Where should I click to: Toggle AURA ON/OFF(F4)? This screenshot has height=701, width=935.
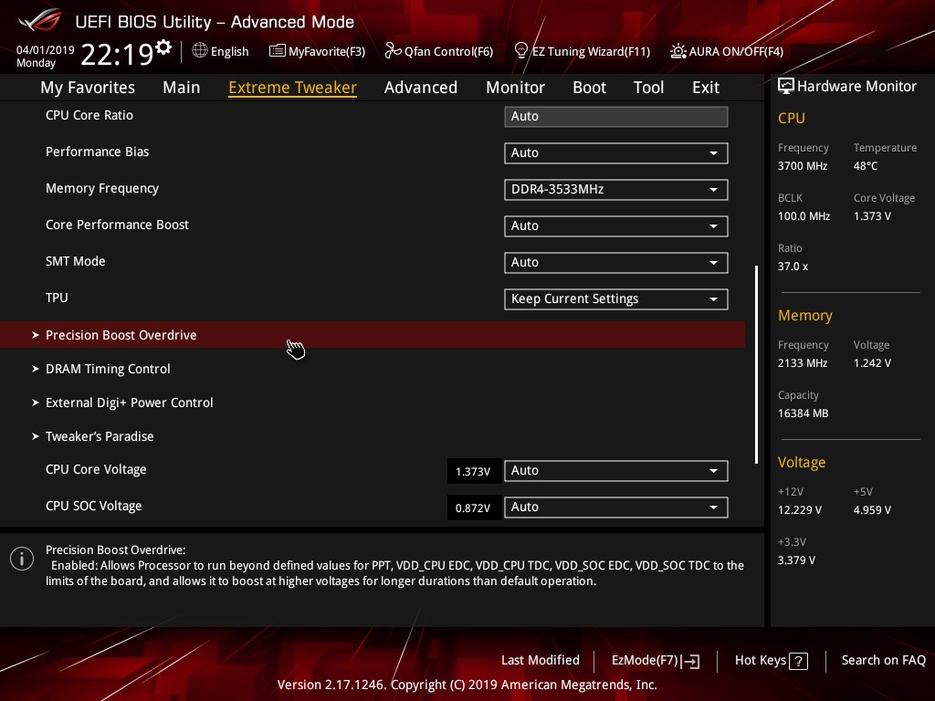click(x=727, y=51)
